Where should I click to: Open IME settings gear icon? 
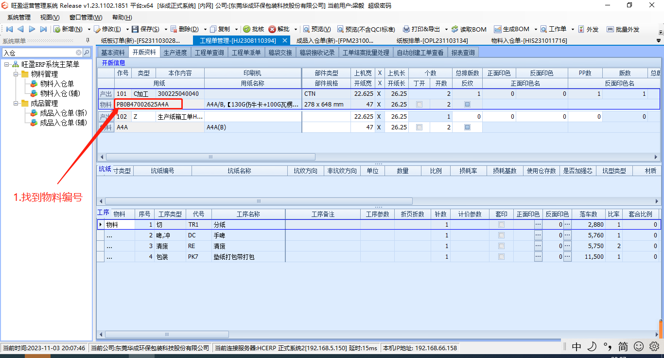click(x=654, y=346)
